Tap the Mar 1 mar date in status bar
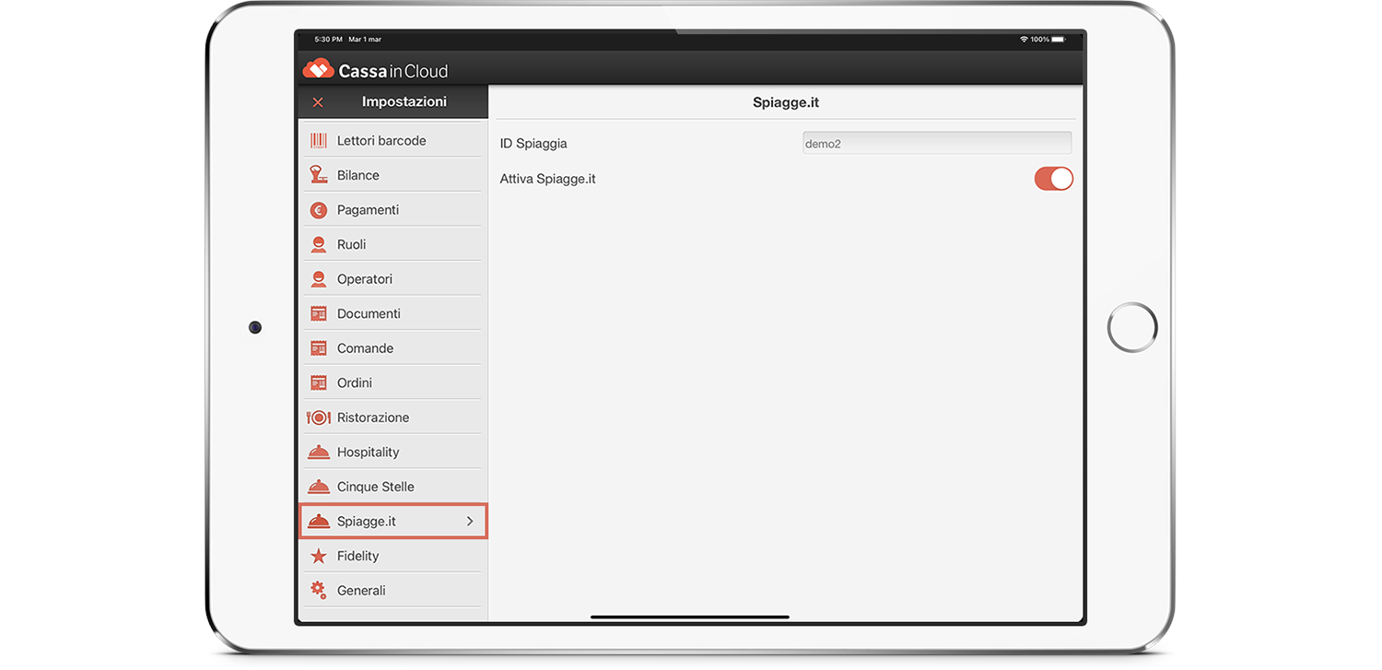 [x=365, y=40]
